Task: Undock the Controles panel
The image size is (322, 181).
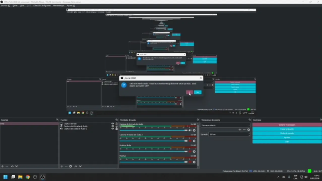Action: [321, 120]
